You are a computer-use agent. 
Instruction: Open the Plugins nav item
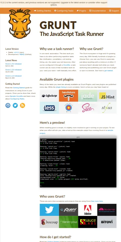(x=81, y=11)
